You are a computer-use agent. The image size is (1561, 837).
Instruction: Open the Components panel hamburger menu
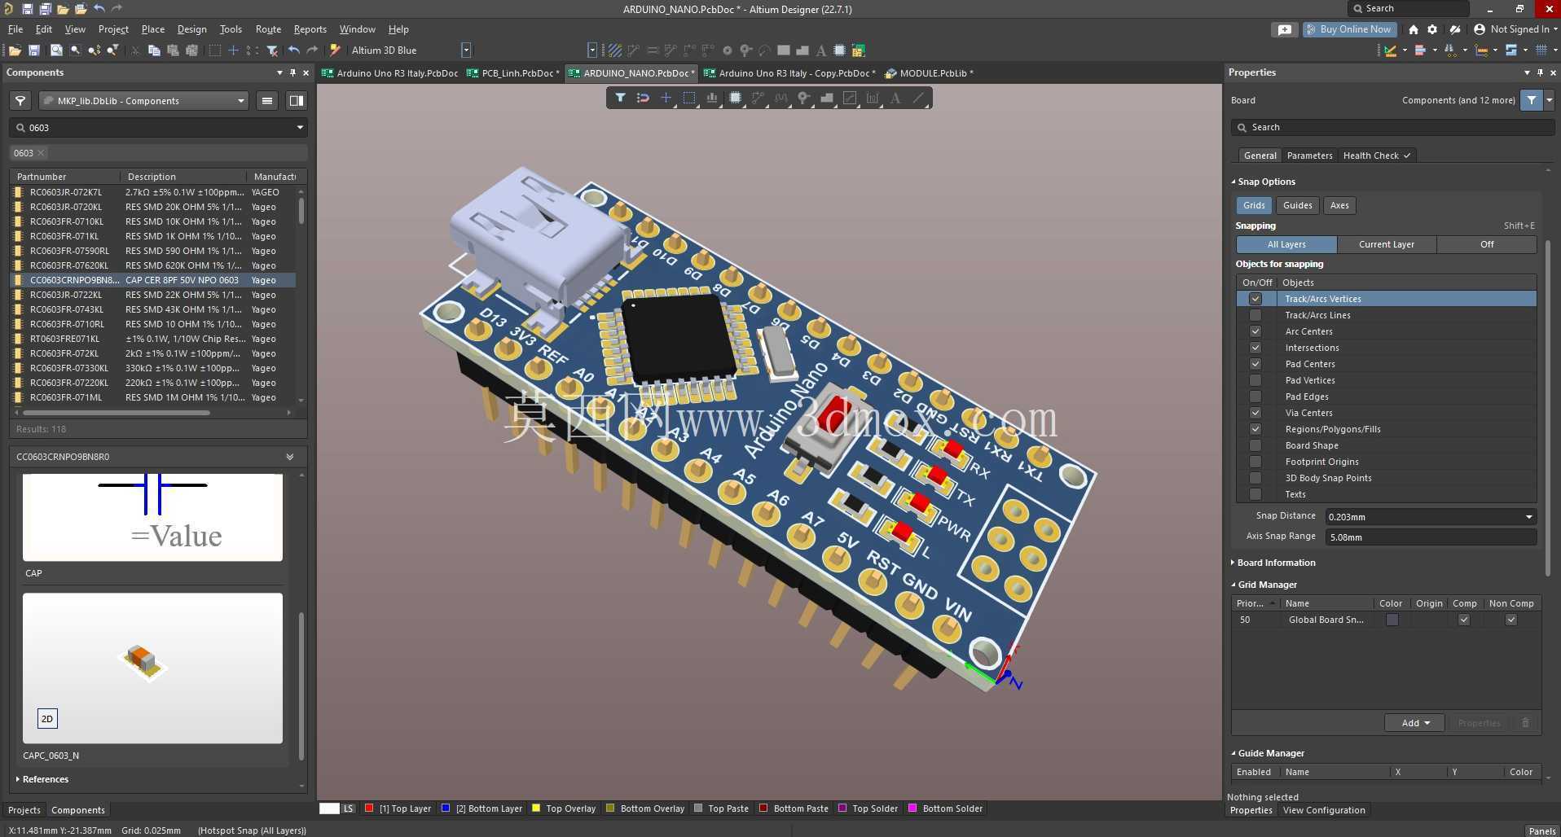[266, 101]
